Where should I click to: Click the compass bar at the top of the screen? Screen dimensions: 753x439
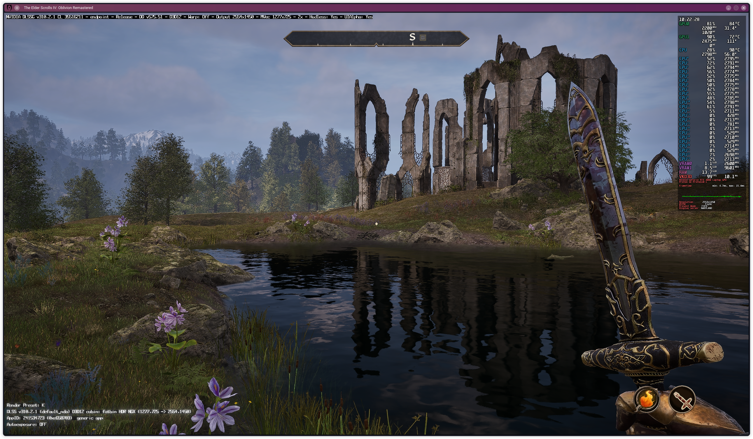[376, 38]
